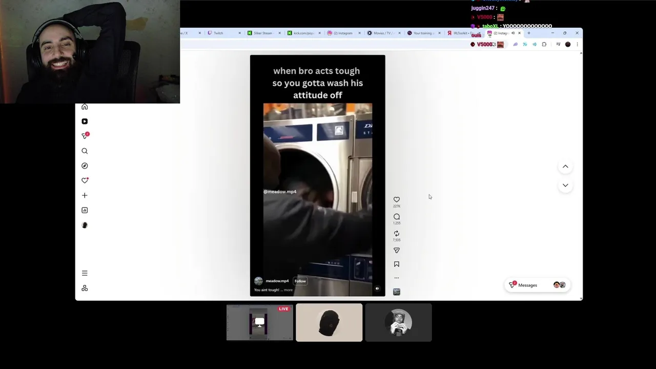Image resolution: width=656 pixels, height=369 pixels.
Task: Select the LIVE screen-share scene thumbnail
Action: (260, 322)
